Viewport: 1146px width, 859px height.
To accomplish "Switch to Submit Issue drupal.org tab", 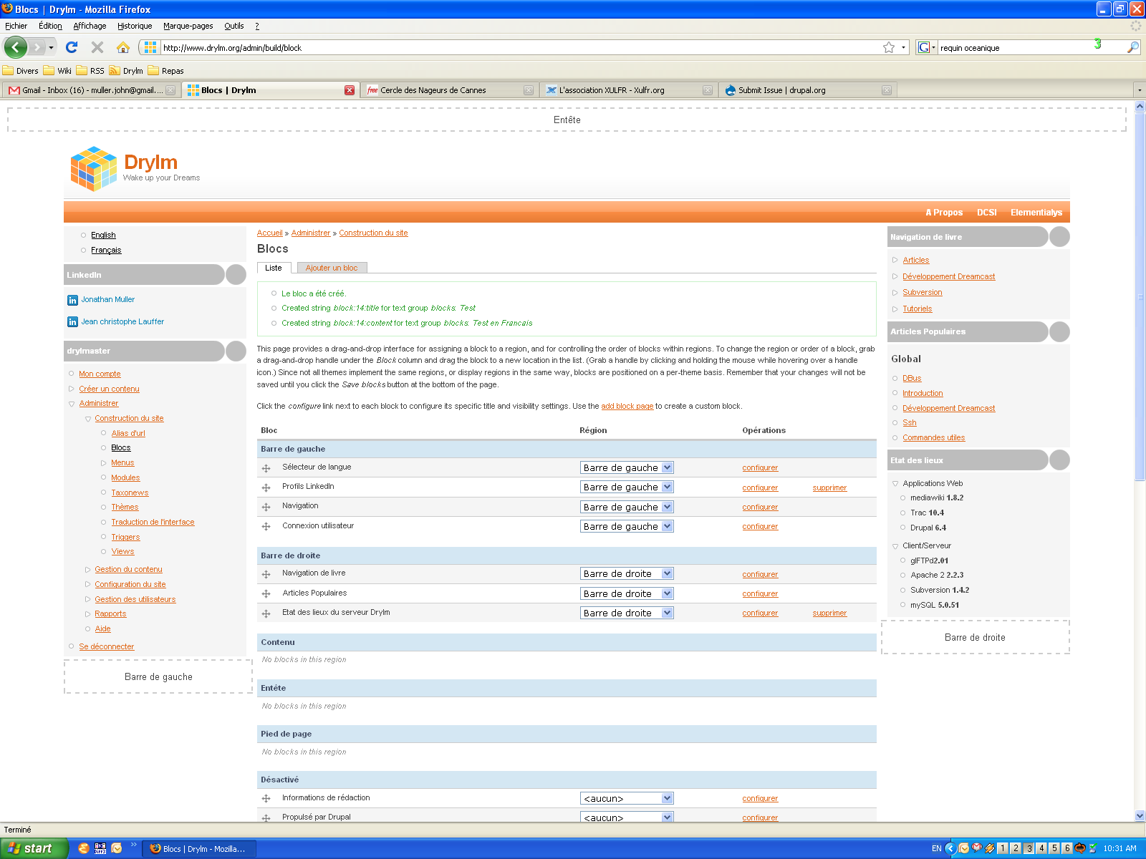I will [x=808, y=90].
